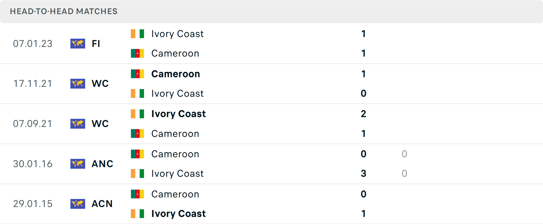
Task: Click Ivory Coast flag in 29.01.15 match
Action: (137, 214)
